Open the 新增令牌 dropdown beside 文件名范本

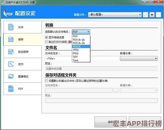click(139, 58)
